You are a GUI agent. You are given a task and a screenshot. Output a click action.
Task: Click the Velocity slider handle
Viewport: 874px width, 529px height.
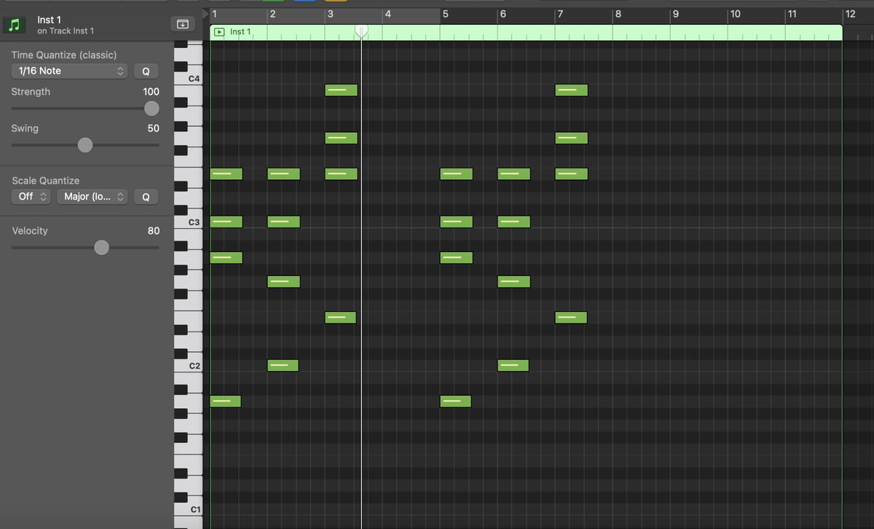tap(102, 248)
